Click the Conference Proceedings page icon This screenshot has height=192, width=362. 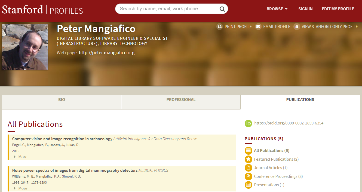[x=248, y=176]
